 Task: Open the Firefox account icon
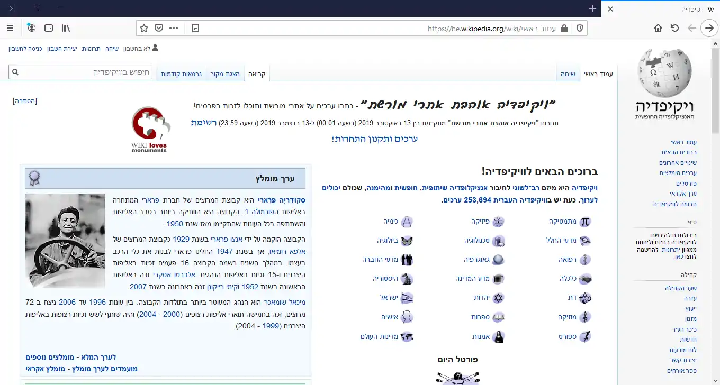(x=31, y=28)
